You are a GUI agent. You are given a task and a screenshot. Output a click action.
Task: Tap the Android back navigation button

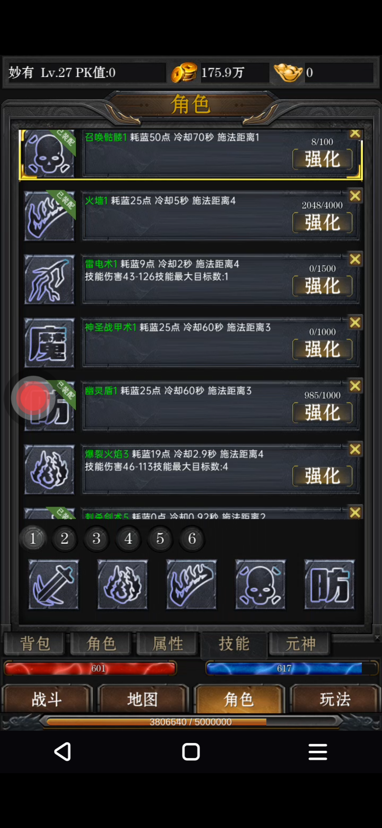[63, 752]
